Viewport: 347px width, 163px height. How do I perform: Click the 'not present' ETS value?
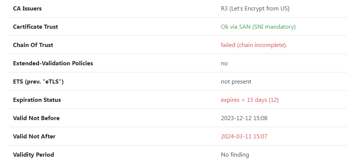click(x=236, y=81)
